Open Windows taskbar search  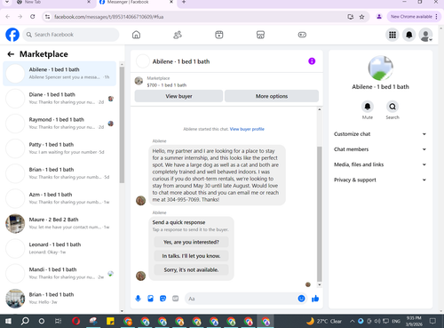coord(25,321)
